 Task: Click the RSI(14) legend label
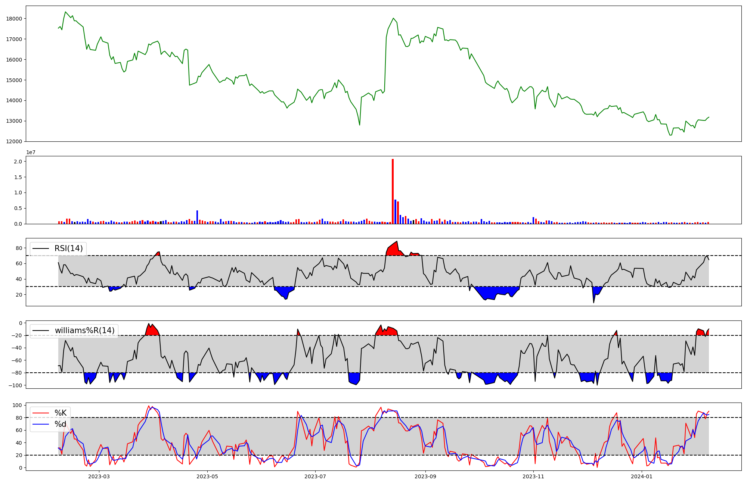tap(68, 248)
